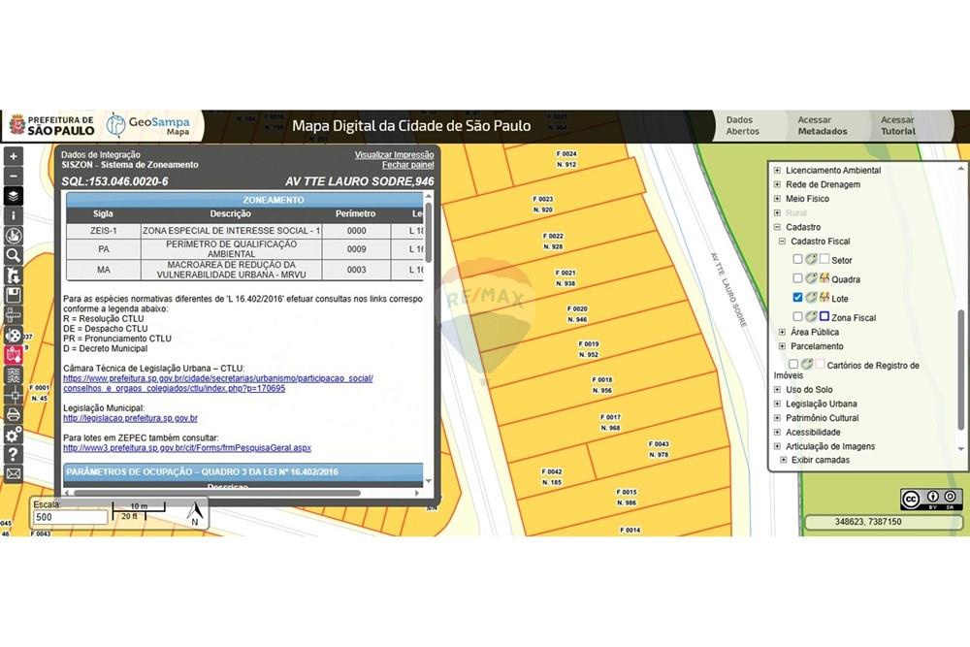
Task: Click the envelope contact icon
Action: point(13,473)
